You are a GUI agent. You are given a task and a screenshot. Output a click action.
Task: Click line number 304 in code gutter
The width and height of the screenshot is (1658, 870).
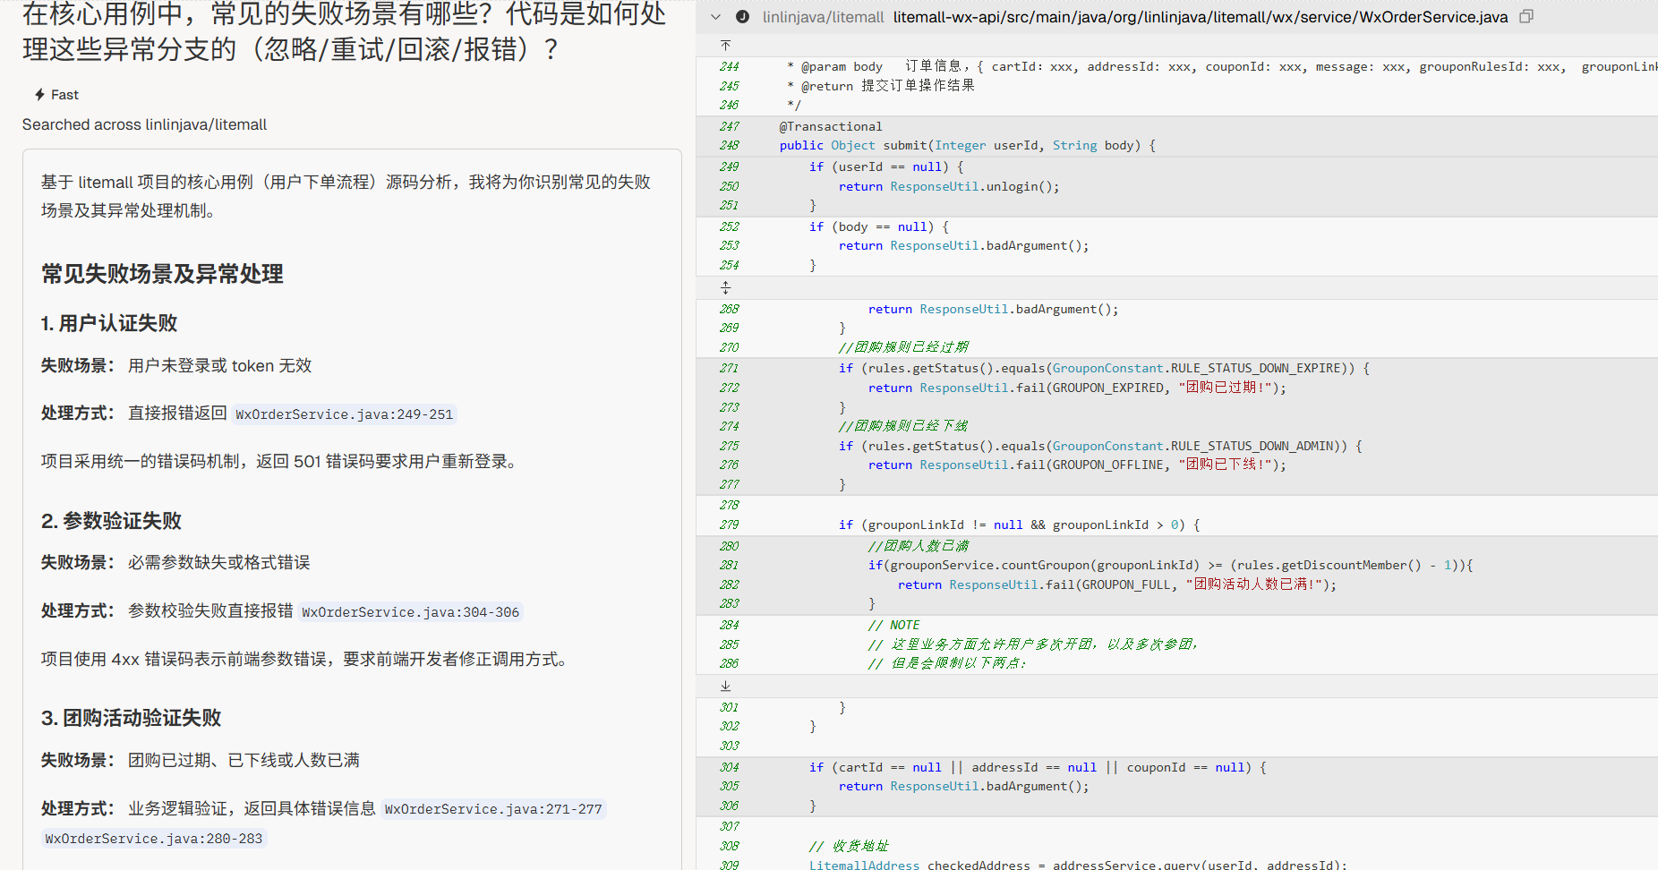[729, 767]
